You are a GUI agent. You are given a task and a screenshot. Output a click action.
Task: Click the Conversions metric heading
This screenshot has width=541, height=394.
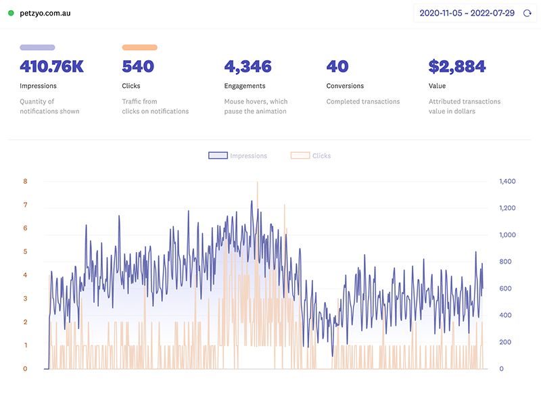coord(345,86)
